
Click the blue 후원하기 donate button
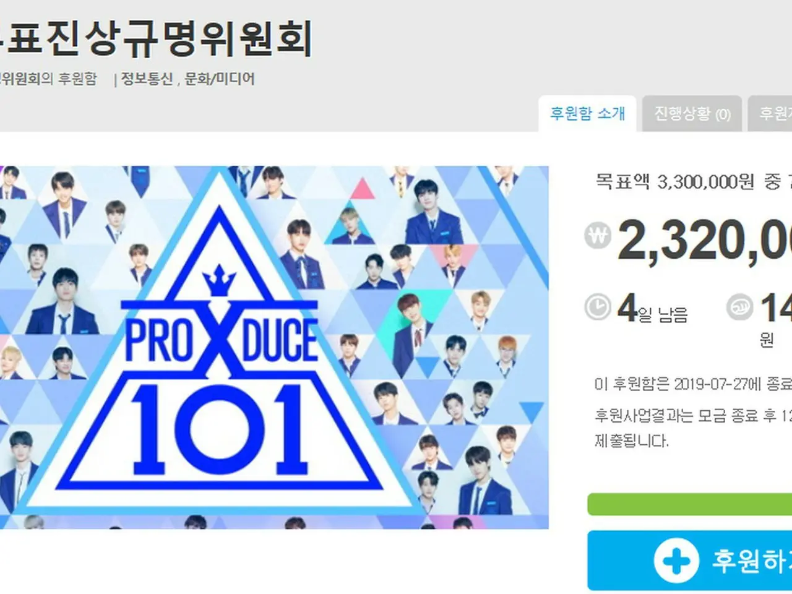[x=690, y=561]
